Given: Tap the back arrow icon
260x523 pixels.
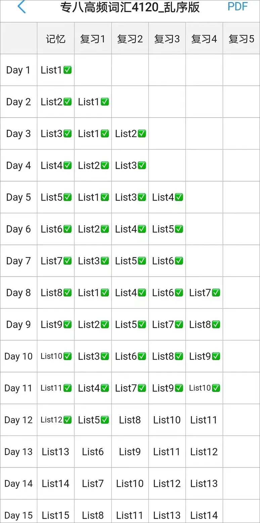Looking at the screenshot, I should click(21, 7).
